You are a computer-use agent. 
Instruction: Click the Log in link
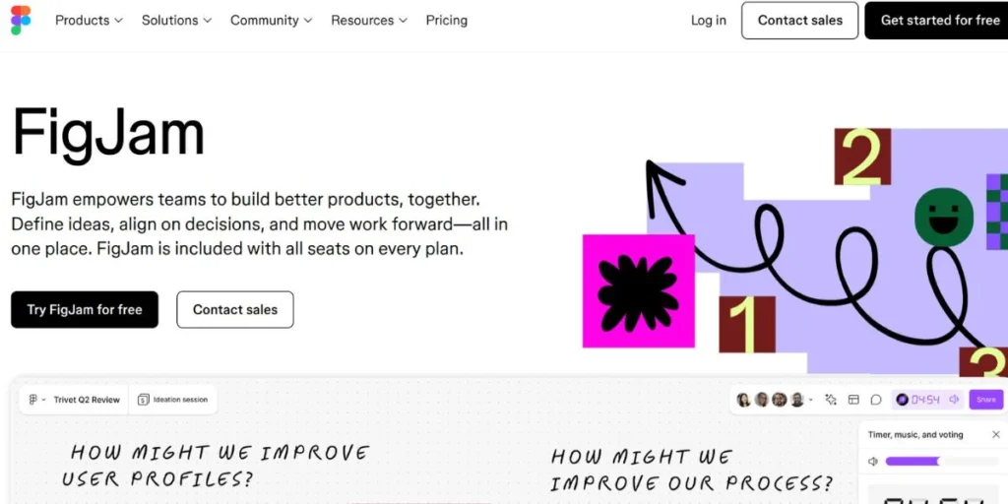pyautogui.click(x=709, y=20)
